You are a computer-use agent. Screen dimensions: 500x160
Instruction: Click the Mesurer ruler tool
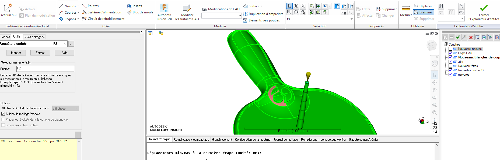[x=405, y=11]
